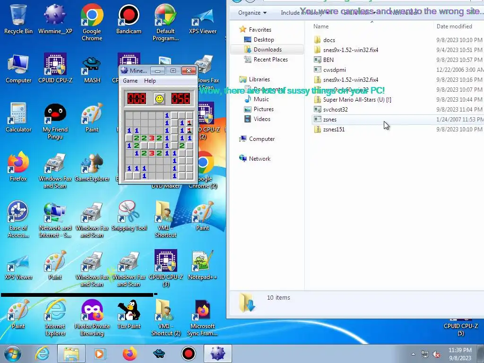The image size is (484, 363).
Task: Click the Windows Start button
Action: tap(12, 354)
